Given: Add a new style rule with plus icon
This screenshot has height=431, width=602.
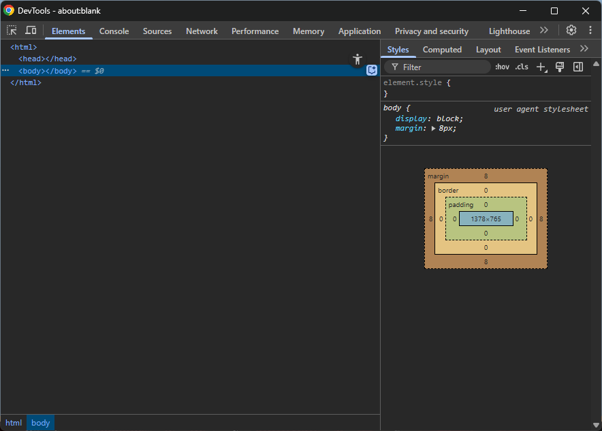Looking at the screenshot, I should tap(541, 67).
